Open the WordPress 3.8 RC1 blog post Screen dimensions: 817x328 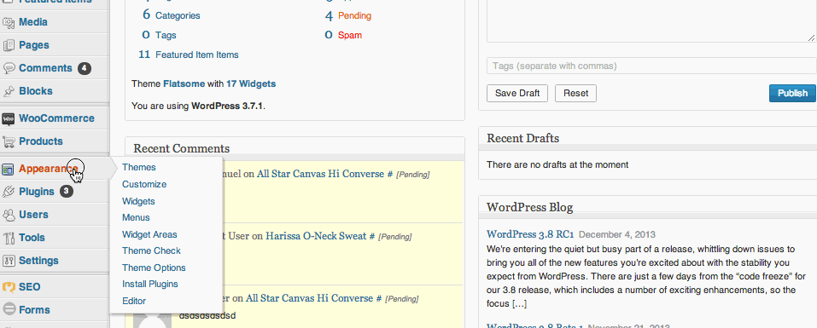pyautogui.click(x=530, y=234)
